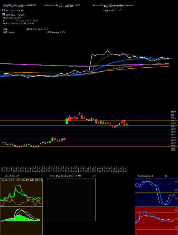Open the ADX line chart panel
Viewport: 178px width, 235px height.
tap(21, 192)
